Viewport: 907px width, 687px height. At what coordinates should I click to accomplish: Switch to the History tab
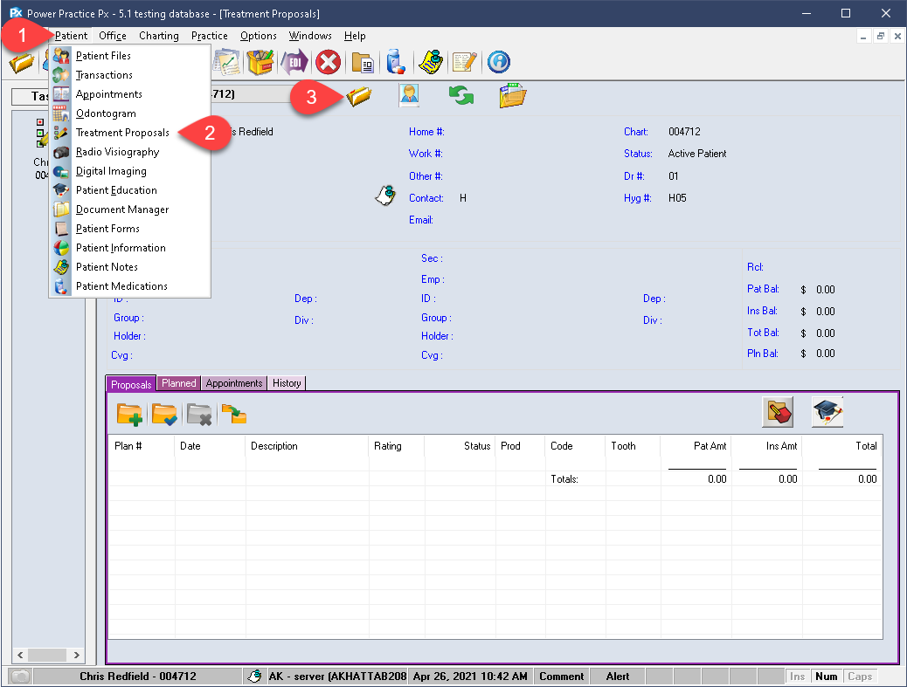click(287, 383)
